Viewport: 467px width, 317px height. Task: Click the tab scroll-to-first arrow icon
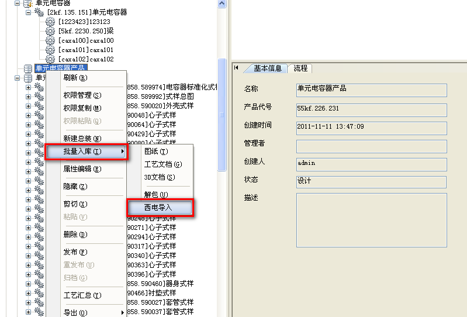pyautogui.click(x=236, y=68)
